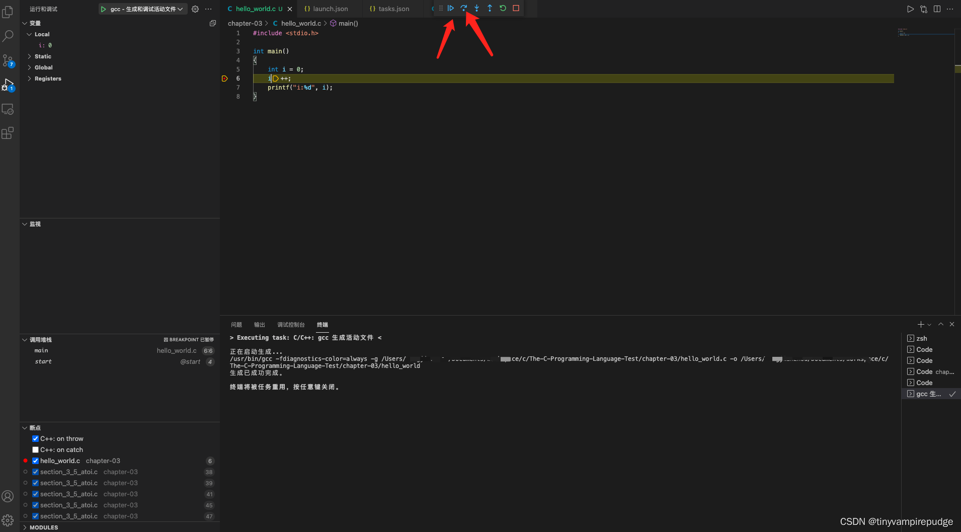Maximize the bottom panel
Screen dimensions: 961x532
pyautogui.click(x=941, y=325)
